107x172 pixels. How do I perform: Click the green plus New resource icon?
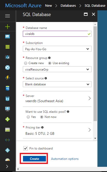(8, 27)
